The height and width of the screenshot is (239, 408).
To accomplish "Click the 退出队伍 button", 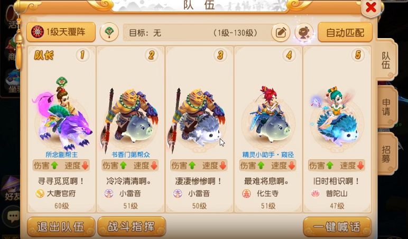I will point(61,226).
